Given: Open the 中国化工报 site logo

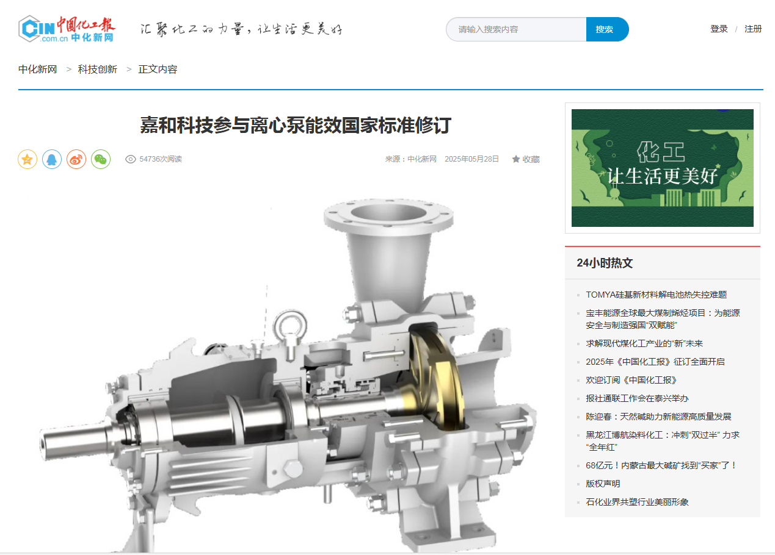Looking at the screenshot, I should 67,29.
